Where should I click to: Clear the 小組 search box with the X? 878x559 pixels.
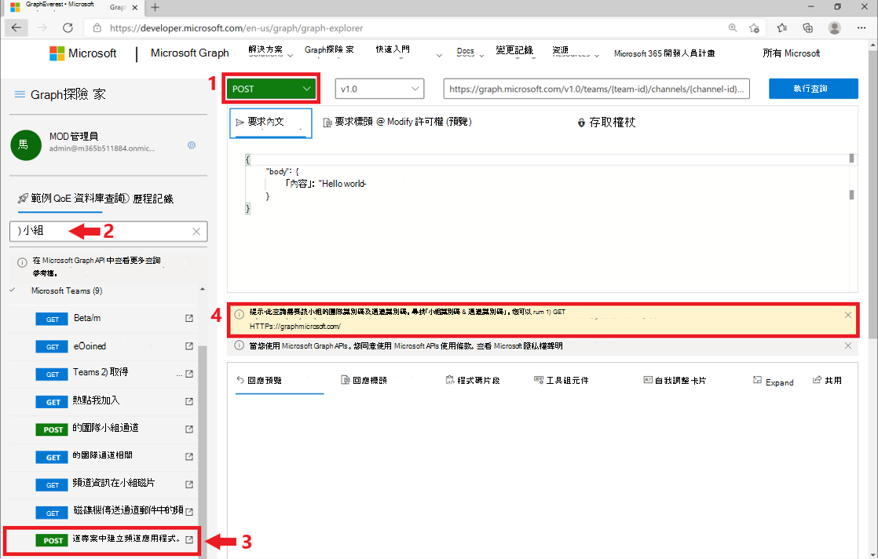tap(196, 231)
